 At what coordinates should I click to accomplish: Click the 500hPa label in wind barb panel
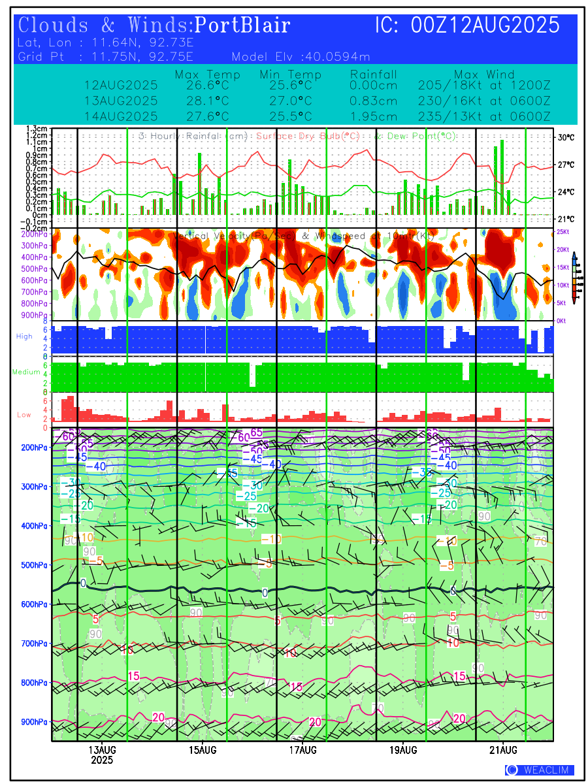[x=34, y=565]
